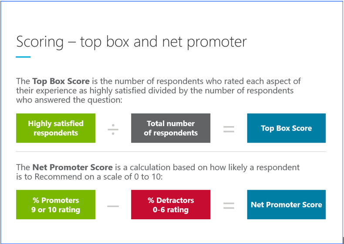Click the bold Net Promoter Score text in paragraph

click(72, 167)
